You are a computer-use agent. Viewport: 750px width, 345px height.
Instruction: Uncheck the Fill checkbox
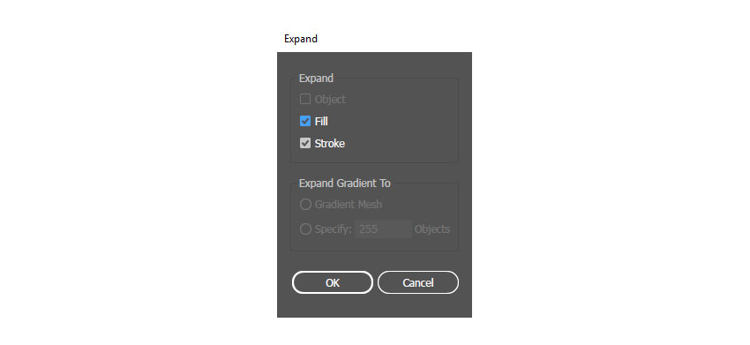305,121
